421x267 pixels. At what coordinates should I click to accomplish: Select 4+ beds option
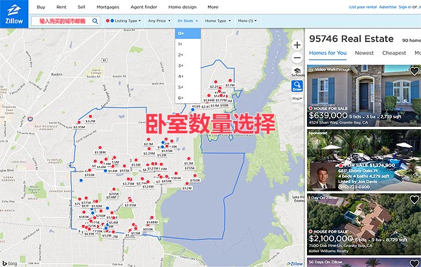pos(188,76)
